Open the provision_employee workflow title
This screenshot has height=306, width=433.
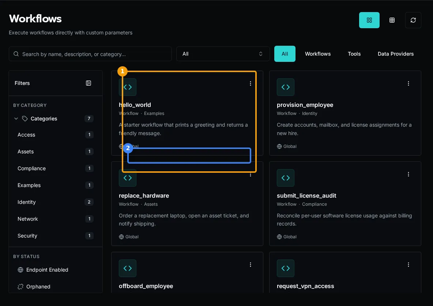(305, 105)
